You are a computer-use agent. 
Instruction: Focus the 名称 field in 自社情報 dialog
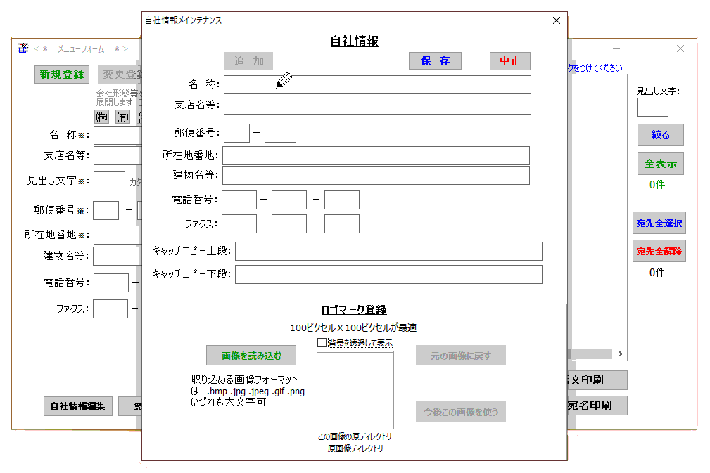pos(377,85)
